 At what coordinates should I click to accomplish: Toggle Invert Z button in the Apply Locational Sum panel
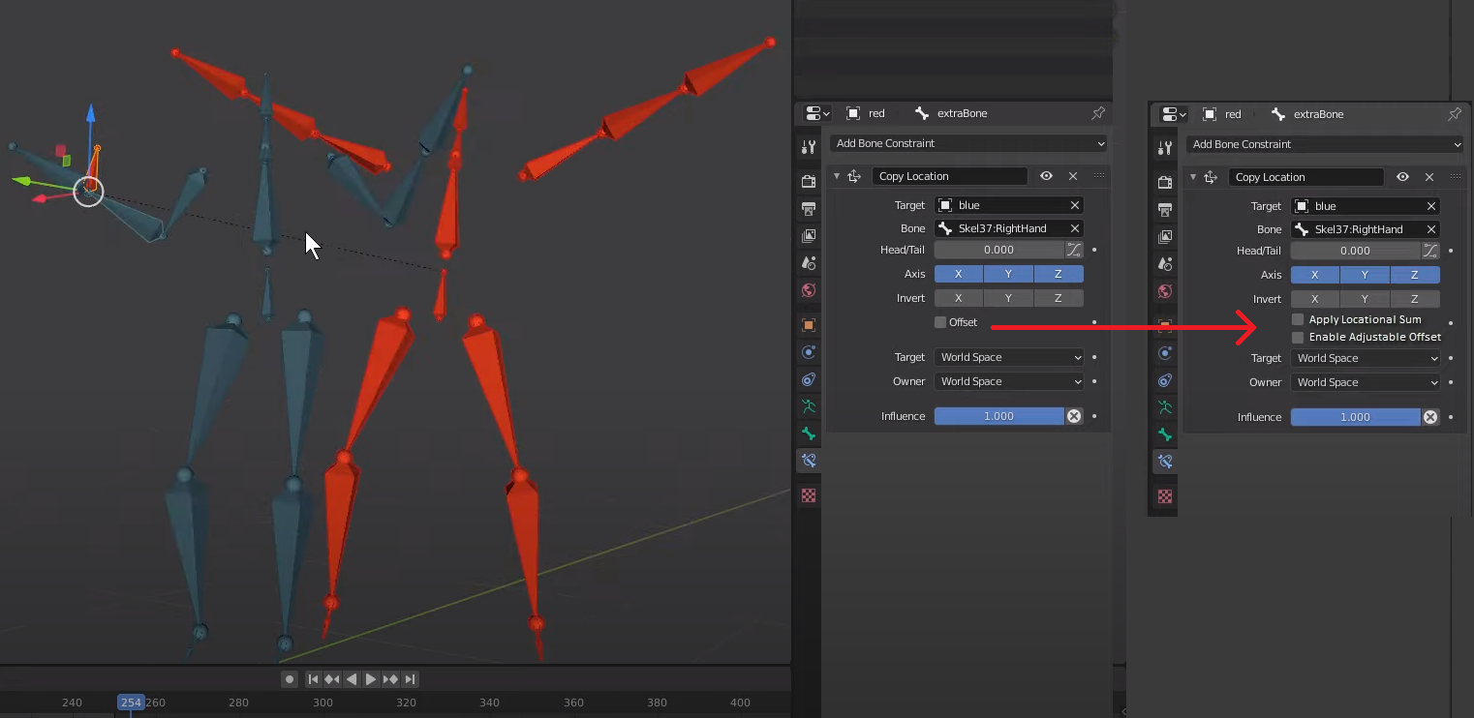tap(1415, 299)
